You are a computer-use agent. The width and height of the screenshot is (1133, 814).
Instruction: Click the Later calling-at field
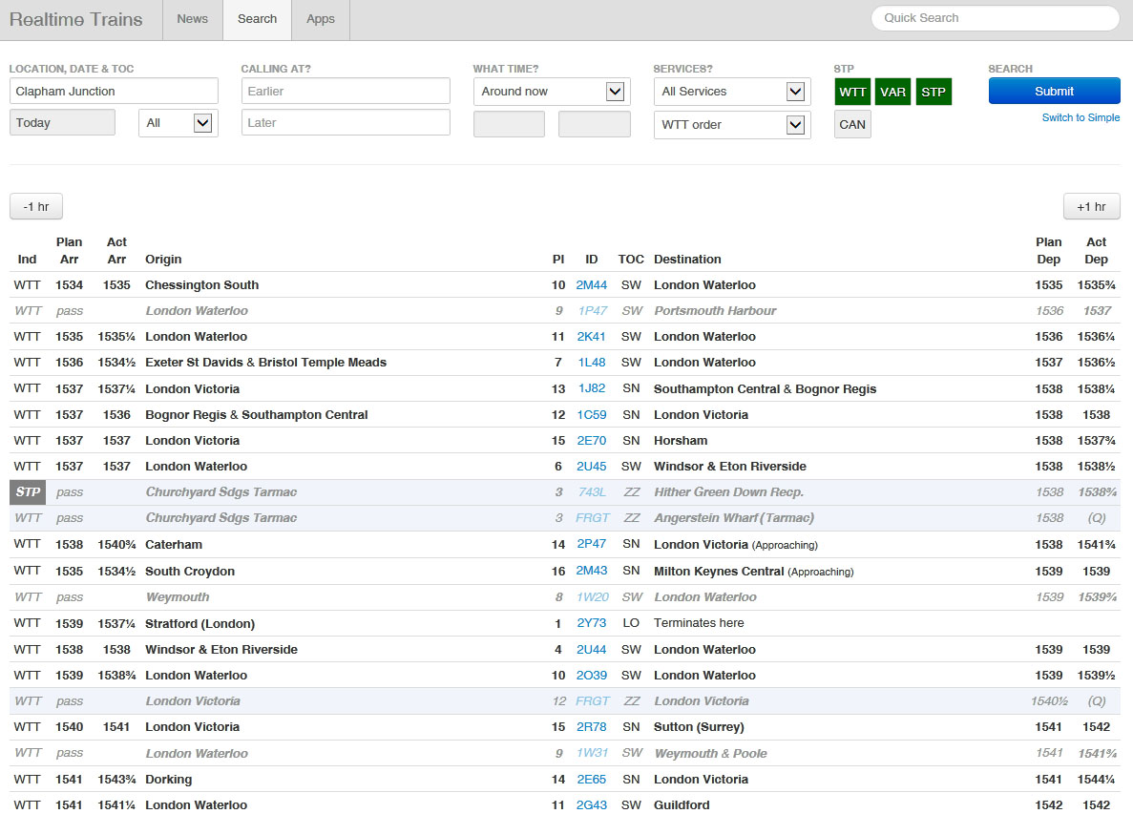click(x=346, y=123)
